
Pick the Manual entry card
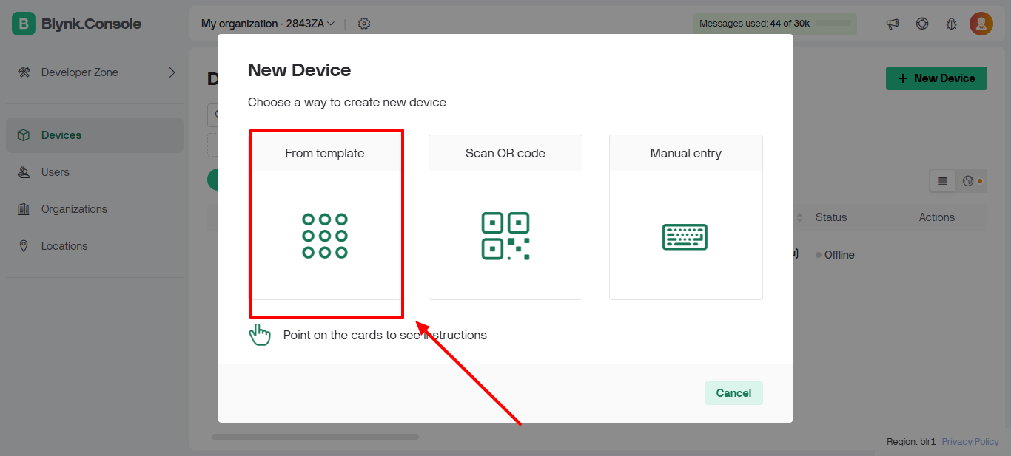686,217
